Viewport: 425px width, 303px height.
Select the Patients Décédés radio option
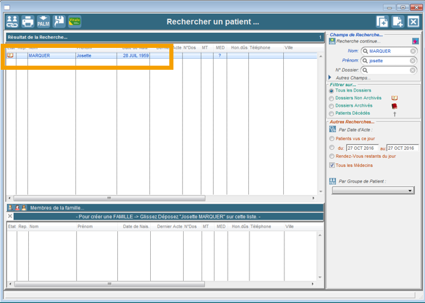pos(332,114)
